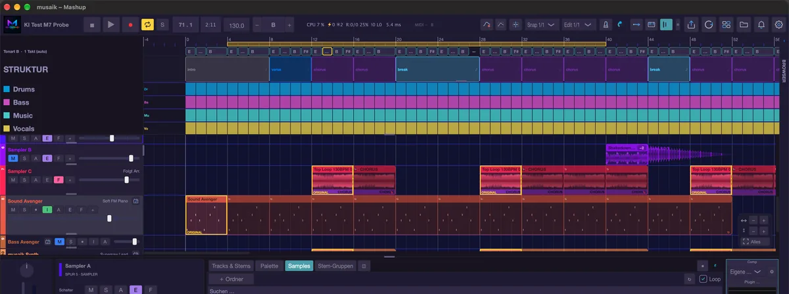Click the blue Drums color swatch

point(6,89)
